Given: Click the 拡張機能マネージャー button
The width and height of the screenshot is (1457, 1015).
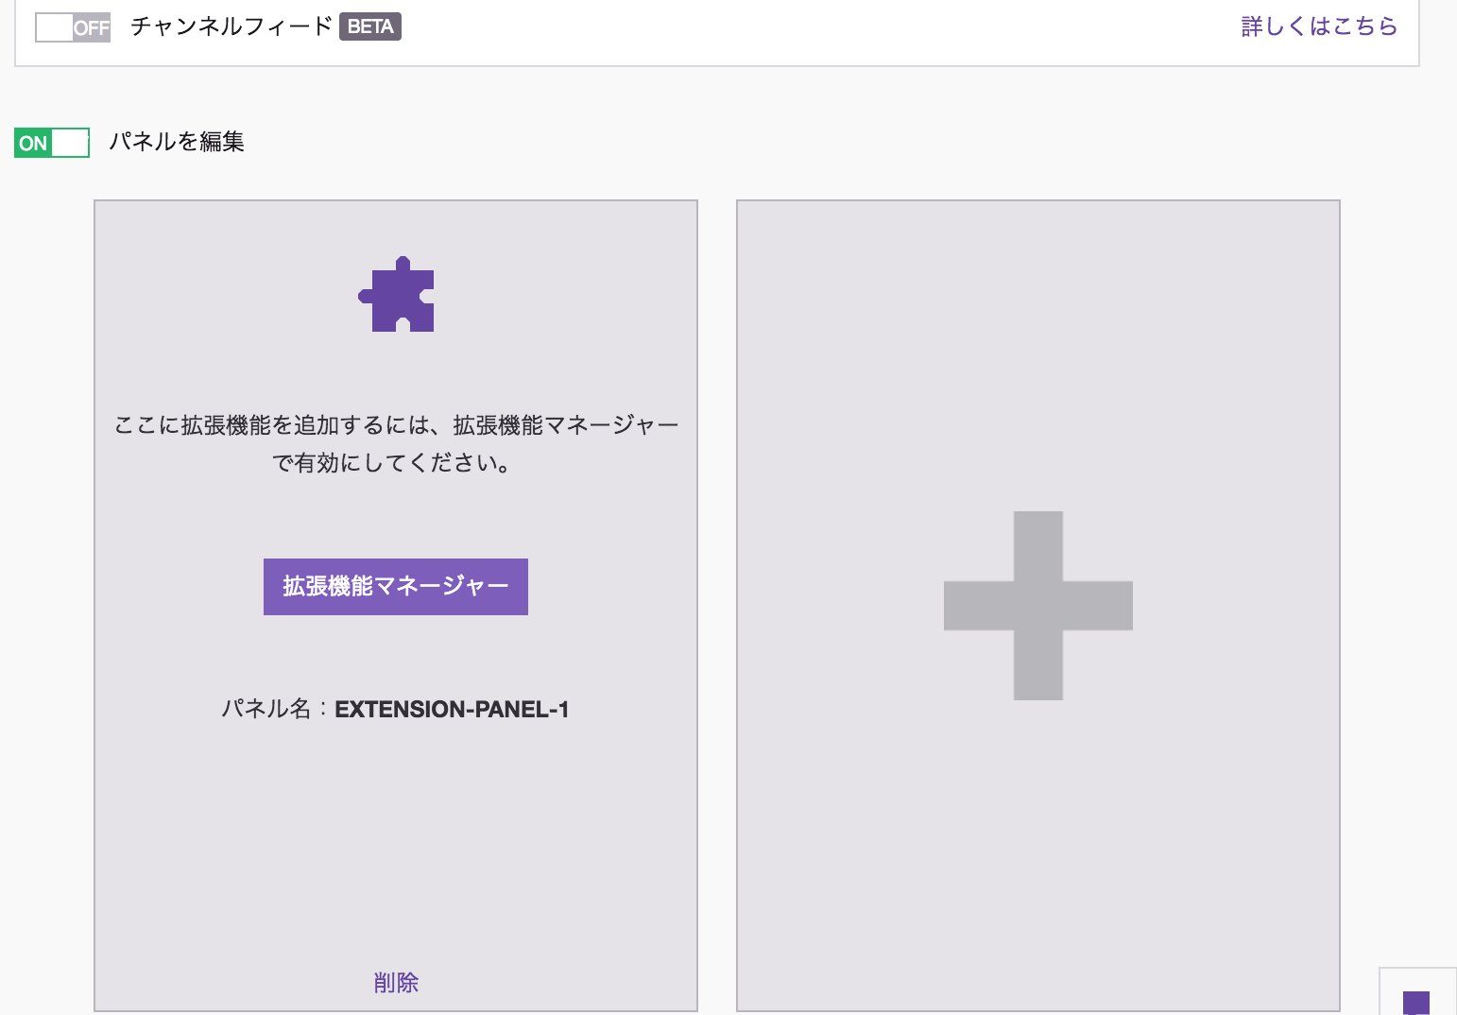Looking at the screenshot, I should [x=396, y=587].
